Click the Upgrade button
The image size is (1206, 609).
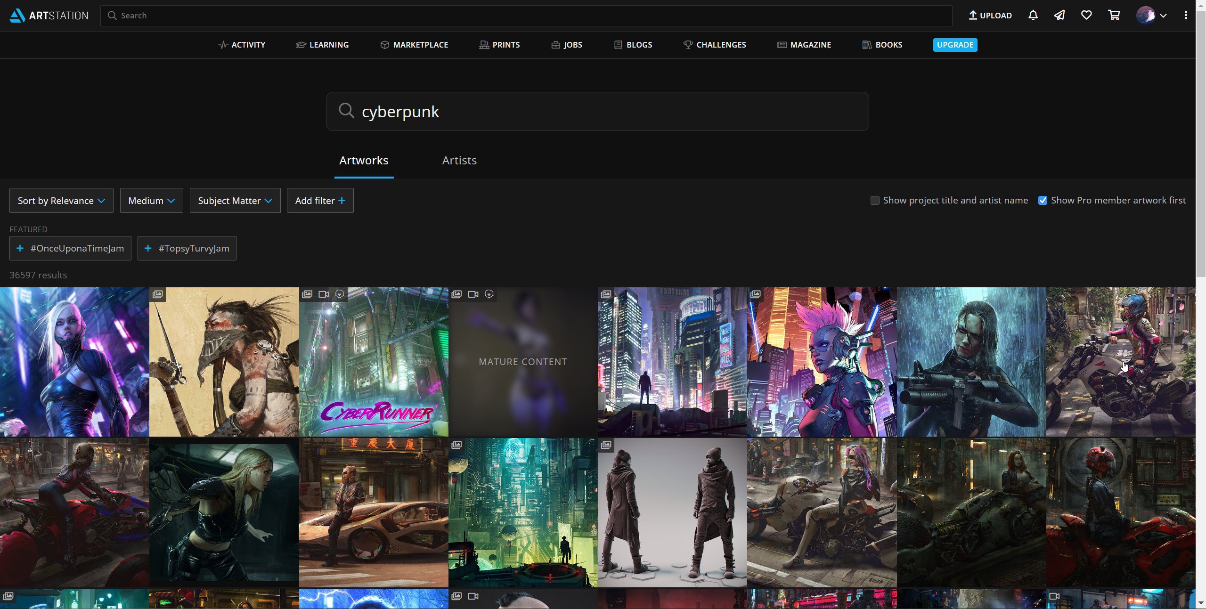955,45
